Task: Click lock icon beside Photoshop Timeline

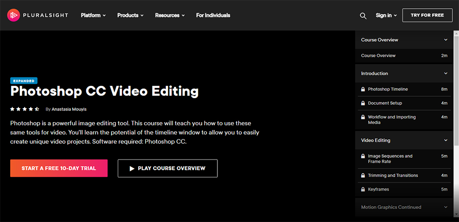Action: [x=363, y=89]
